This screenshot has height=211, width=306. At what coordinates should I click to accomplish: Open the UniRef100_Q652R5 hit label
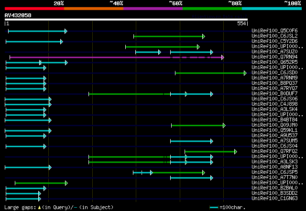coord(274,62)
